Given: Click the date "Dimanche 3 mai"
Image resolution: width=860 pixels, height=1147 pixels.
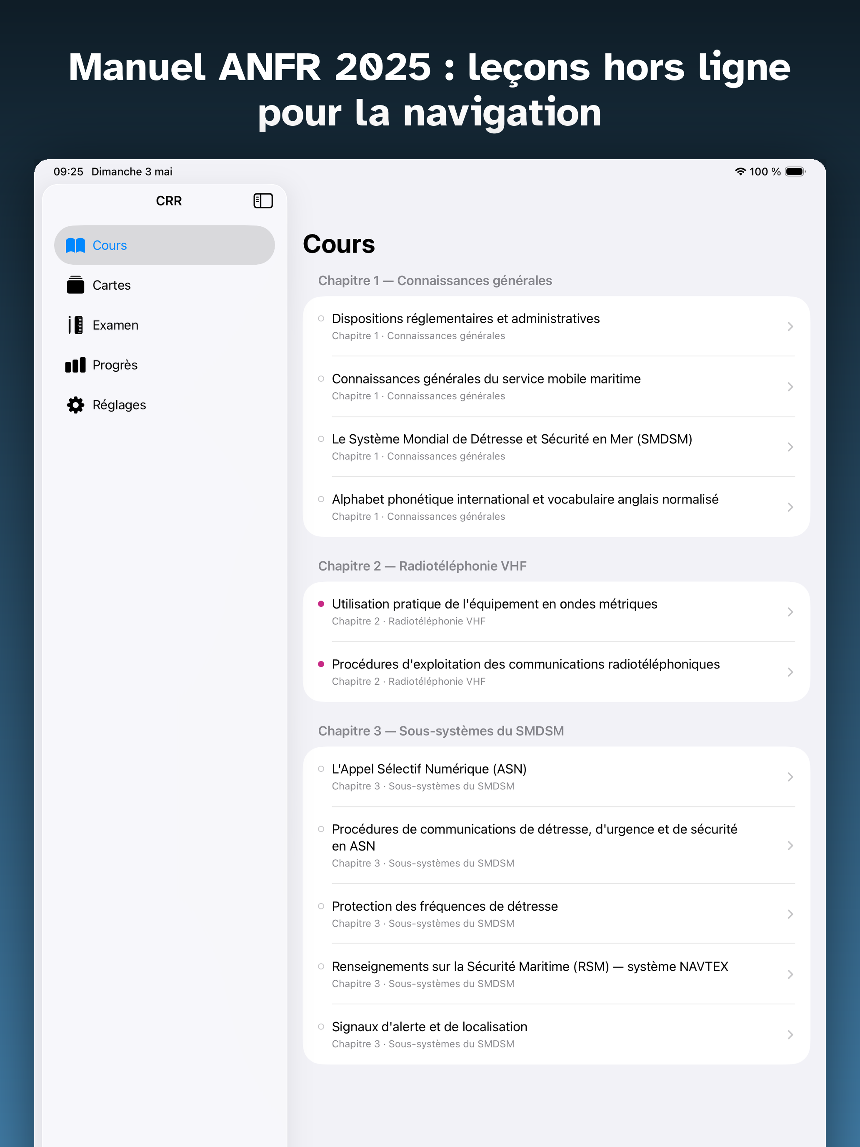Looking at the screenshot, I should pyautogui.click(x=132, y=172).
